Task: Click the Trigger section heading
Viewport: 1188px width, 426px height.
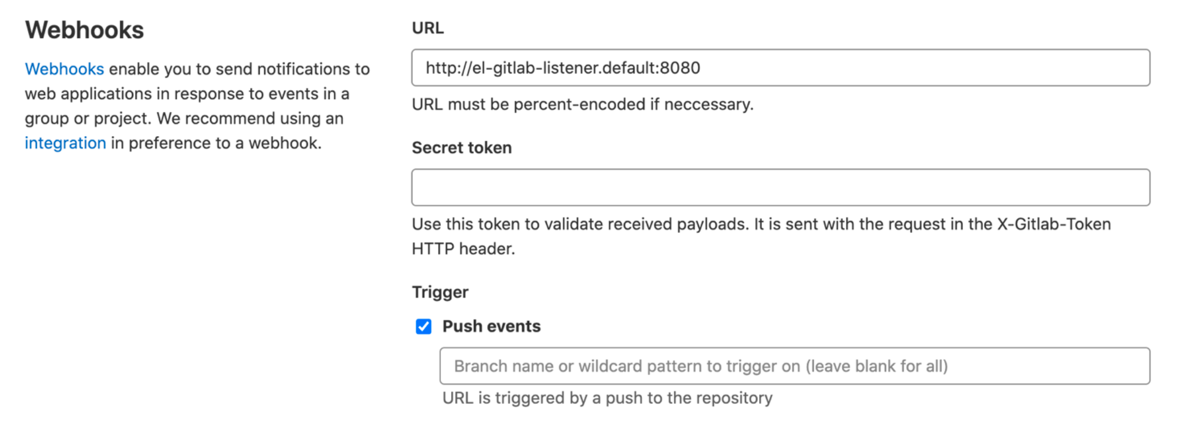Action: (x=440, y=292)
